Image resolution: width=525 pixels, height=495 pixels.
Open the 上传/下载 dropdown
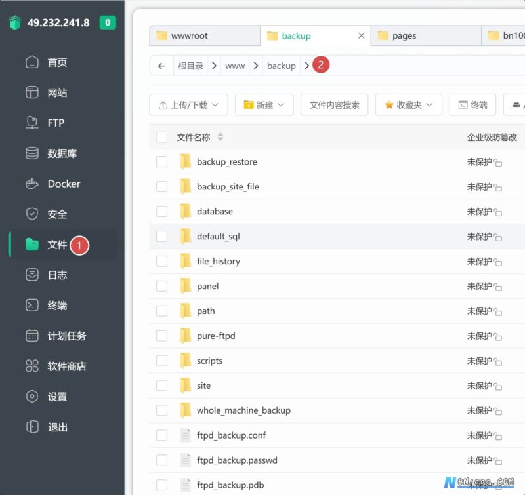[x=188, y=105]
